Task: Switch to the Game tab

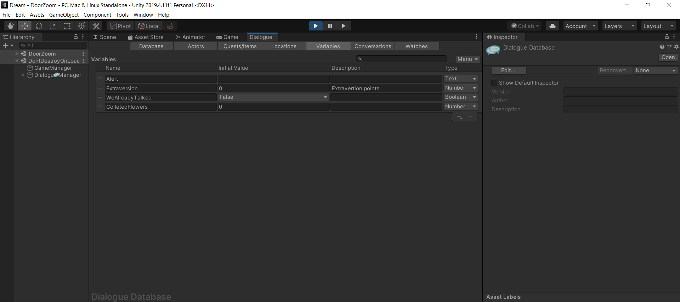Action: coord(227,37)
